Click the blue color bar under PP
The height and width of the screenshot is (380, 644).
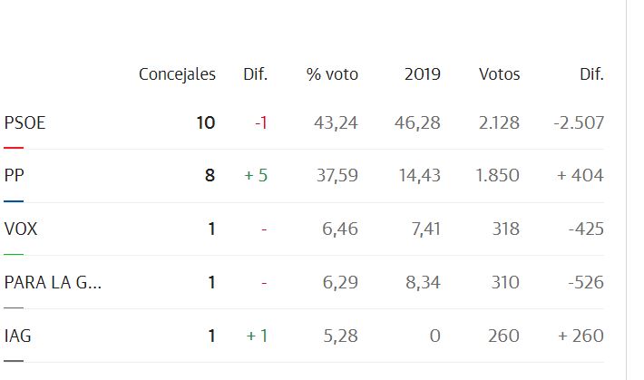click(x=14, y=200)
